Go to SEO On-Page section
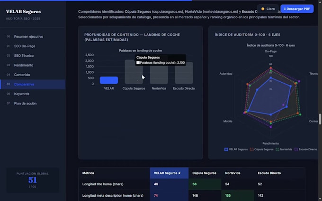This screenshot has height=201, width=322. pos(33,46)
